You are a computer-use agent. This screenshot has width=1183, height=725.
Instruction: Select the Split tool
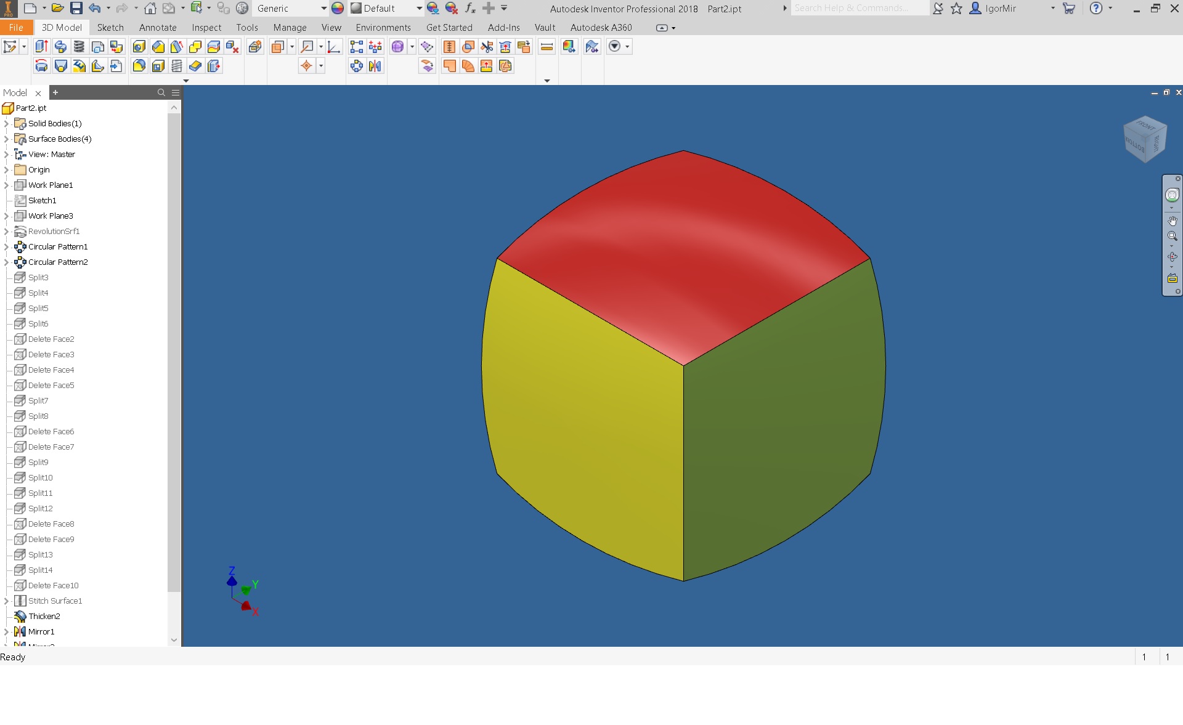click(213, 47)
